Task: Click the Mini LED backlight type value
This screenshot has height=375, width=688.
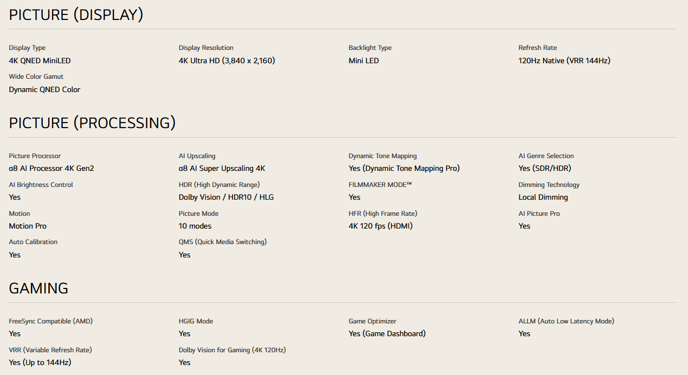Action: point(363,61)
